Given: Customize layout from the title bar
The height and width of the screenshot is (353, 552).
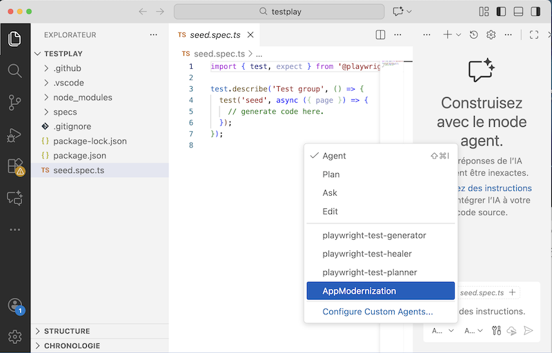Looking at the screenshot, I should pos(484,12).
